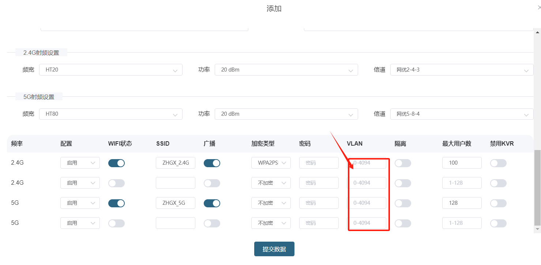The width and height of the screenshot is (541, 265).
Task: Enable WIFI状态 on last 5G row
Action: pos(116,223)
